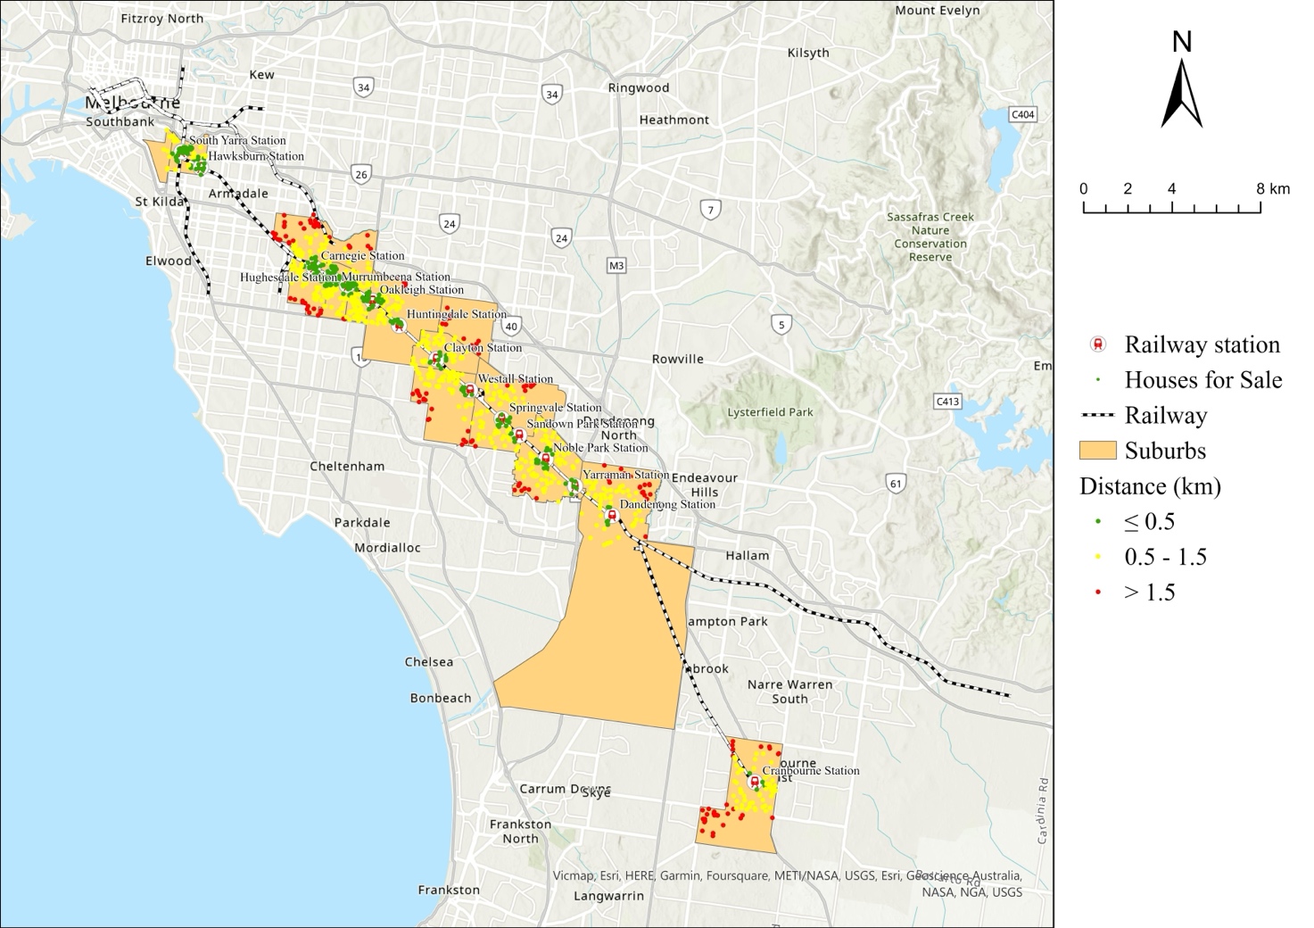Click the Dandenong Station railway icon

pos(611,516)
